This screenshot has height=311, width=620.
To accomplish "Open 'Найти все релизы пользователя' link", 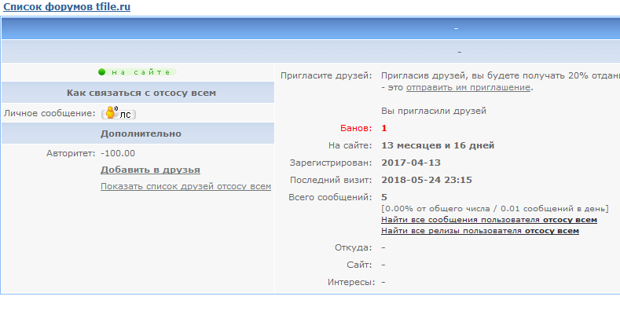I will pos(480,231).
